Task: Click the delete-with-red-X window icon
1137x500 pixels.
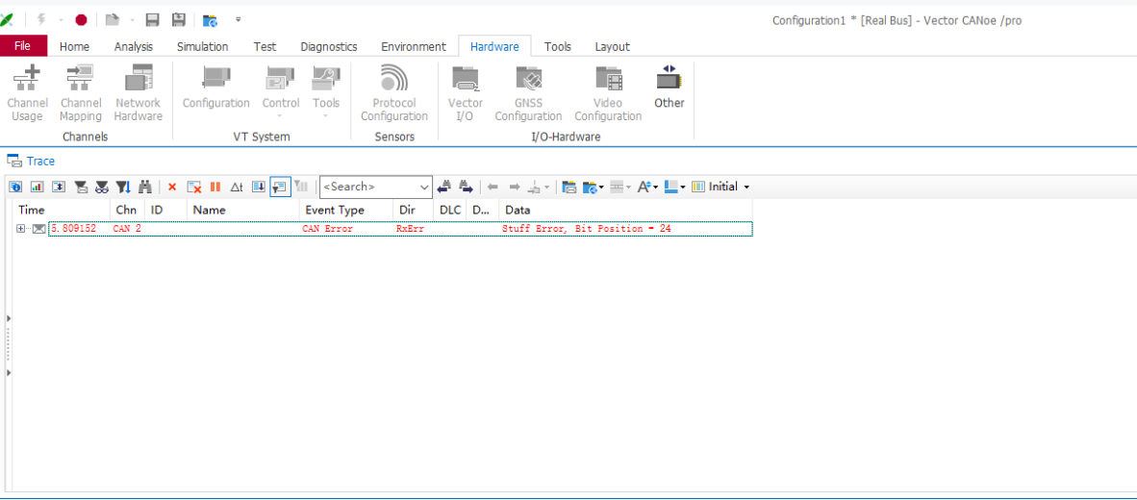Action: (194, 187)
